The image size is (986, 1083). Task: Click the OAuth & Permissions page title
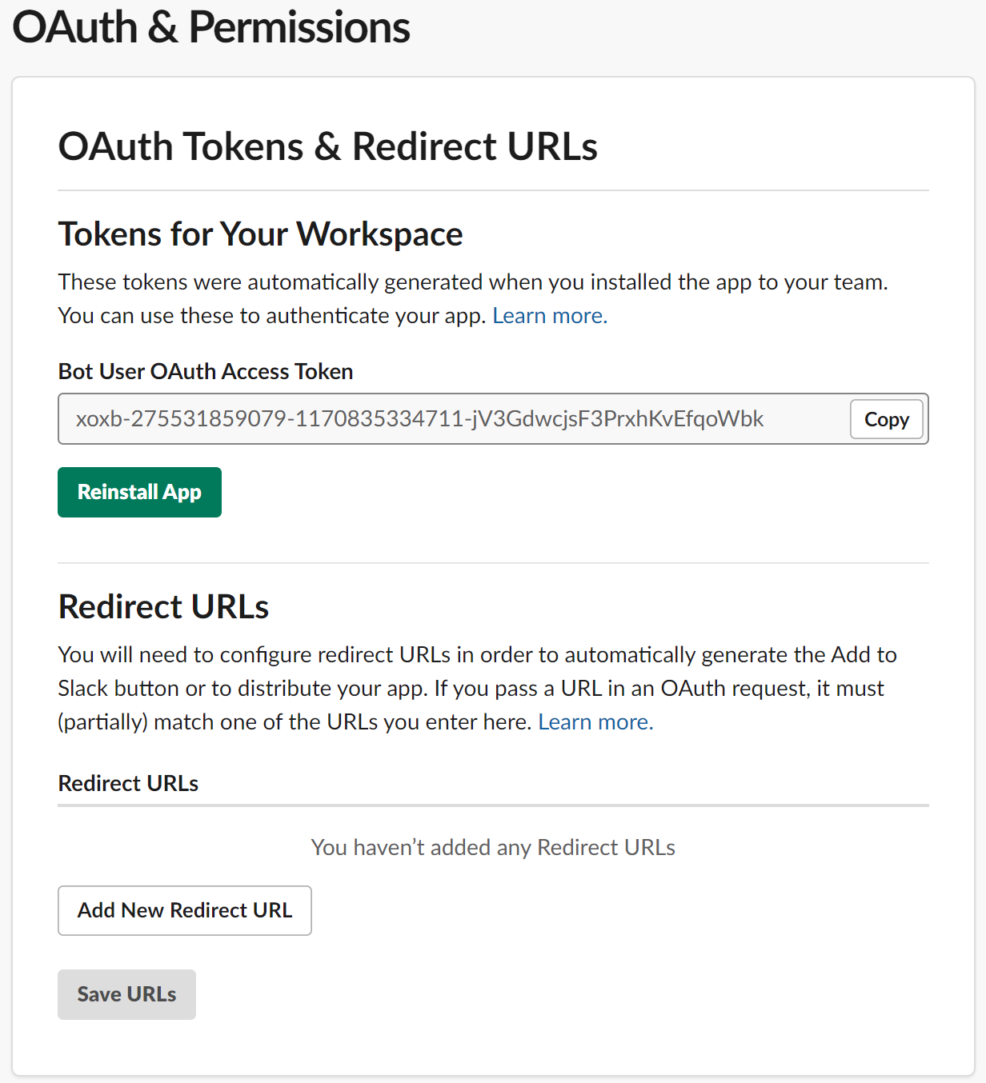point(211,27)
